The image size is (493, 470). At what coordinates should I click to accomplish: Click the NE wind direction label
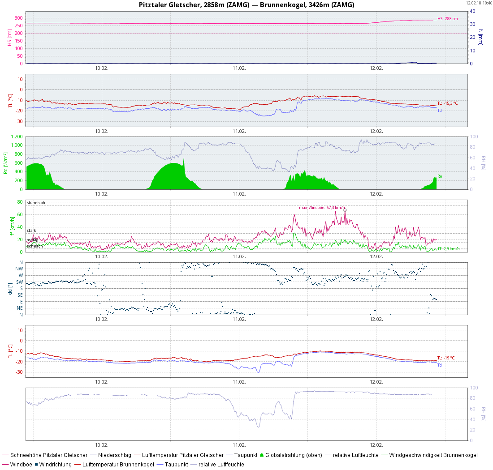click(x=20, y=308)
